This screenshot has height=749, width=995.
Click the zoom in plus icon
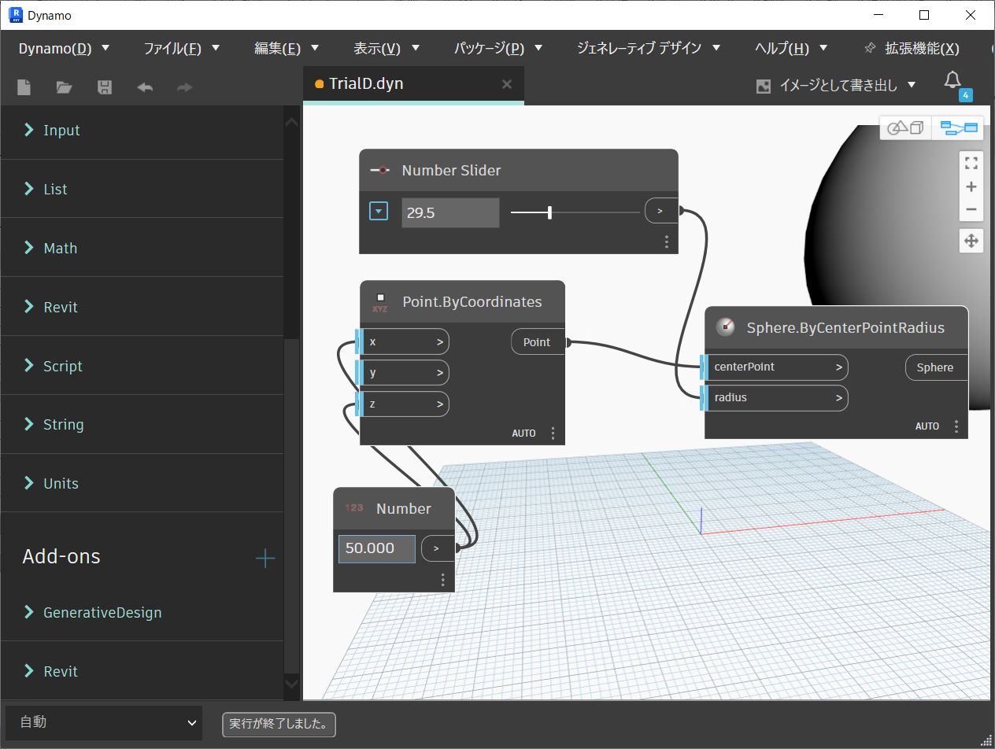pos(971,186)
